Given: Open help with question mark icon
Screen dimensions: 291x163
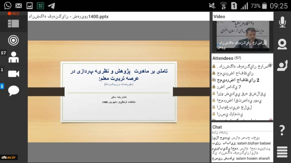Looking at the screenshot, I should [x=282, y=130].
